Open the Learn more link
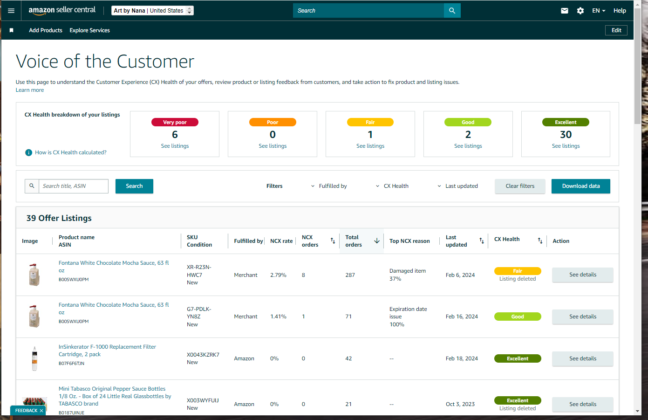This screenshot has height=420, width=648. point(30,90)
